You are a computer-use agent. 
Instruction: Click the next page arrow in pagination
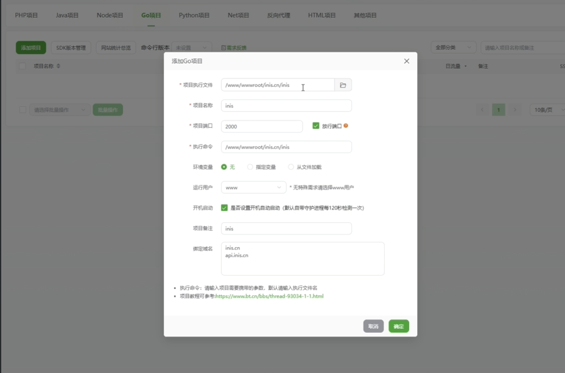point(515,110)
